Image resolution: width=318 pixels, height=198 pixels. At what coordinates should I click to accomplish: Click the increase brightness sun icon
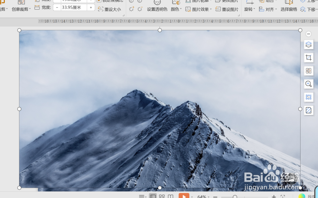(131, 9)
